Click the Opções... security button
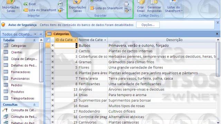221x124 pixels. click(148, 25)
